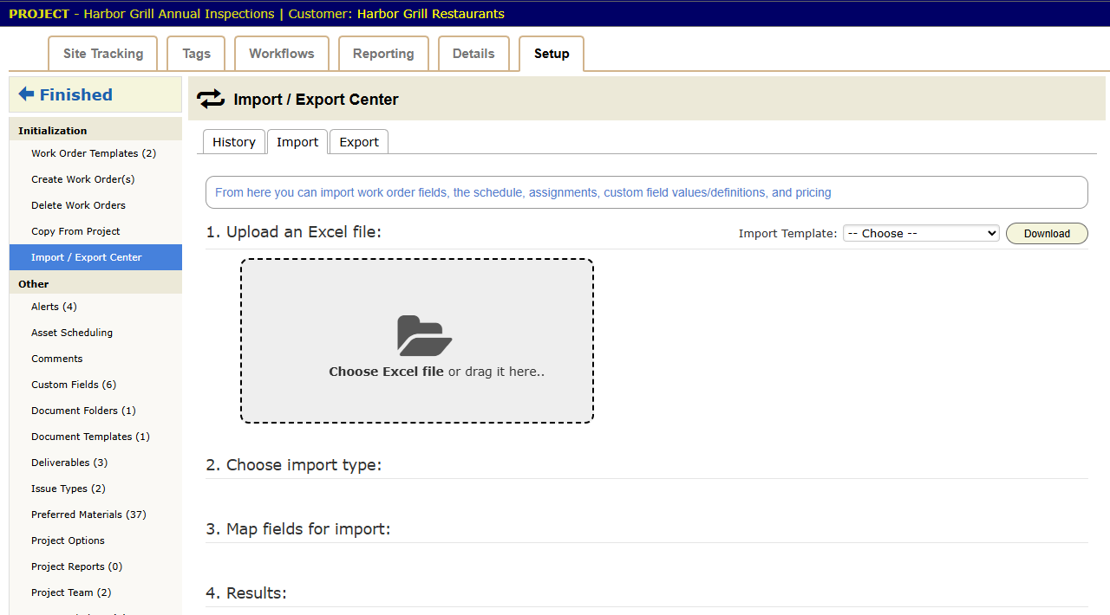
Task: Click the Initialization section header
Action: (x=95, y=130)
